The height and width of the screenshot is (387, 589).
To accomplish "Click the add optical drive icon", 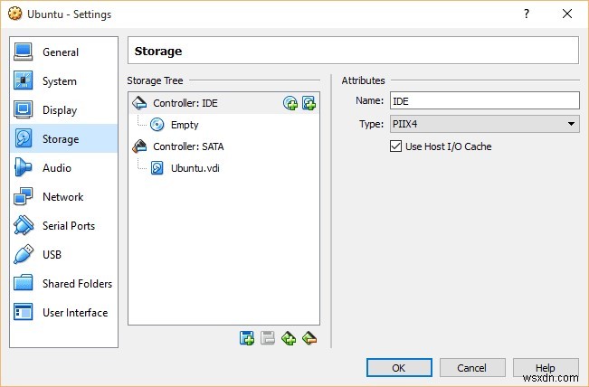I will 290,103.
